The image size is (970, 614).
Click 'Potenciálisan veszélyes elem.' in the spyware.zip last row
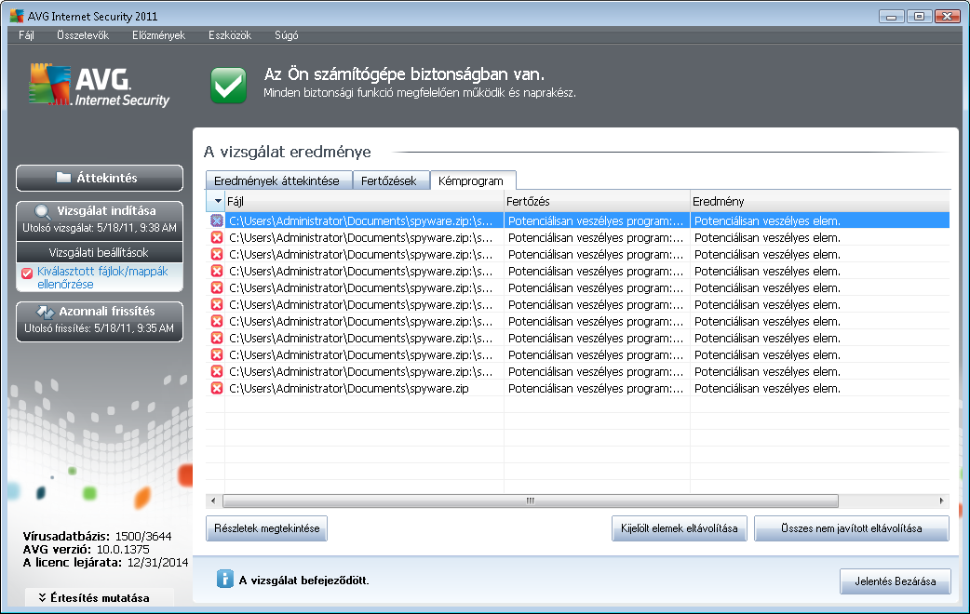pos(767,388)
